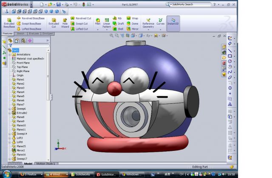
Task: Toggle the Instant3D button
Action: [173, 23]
